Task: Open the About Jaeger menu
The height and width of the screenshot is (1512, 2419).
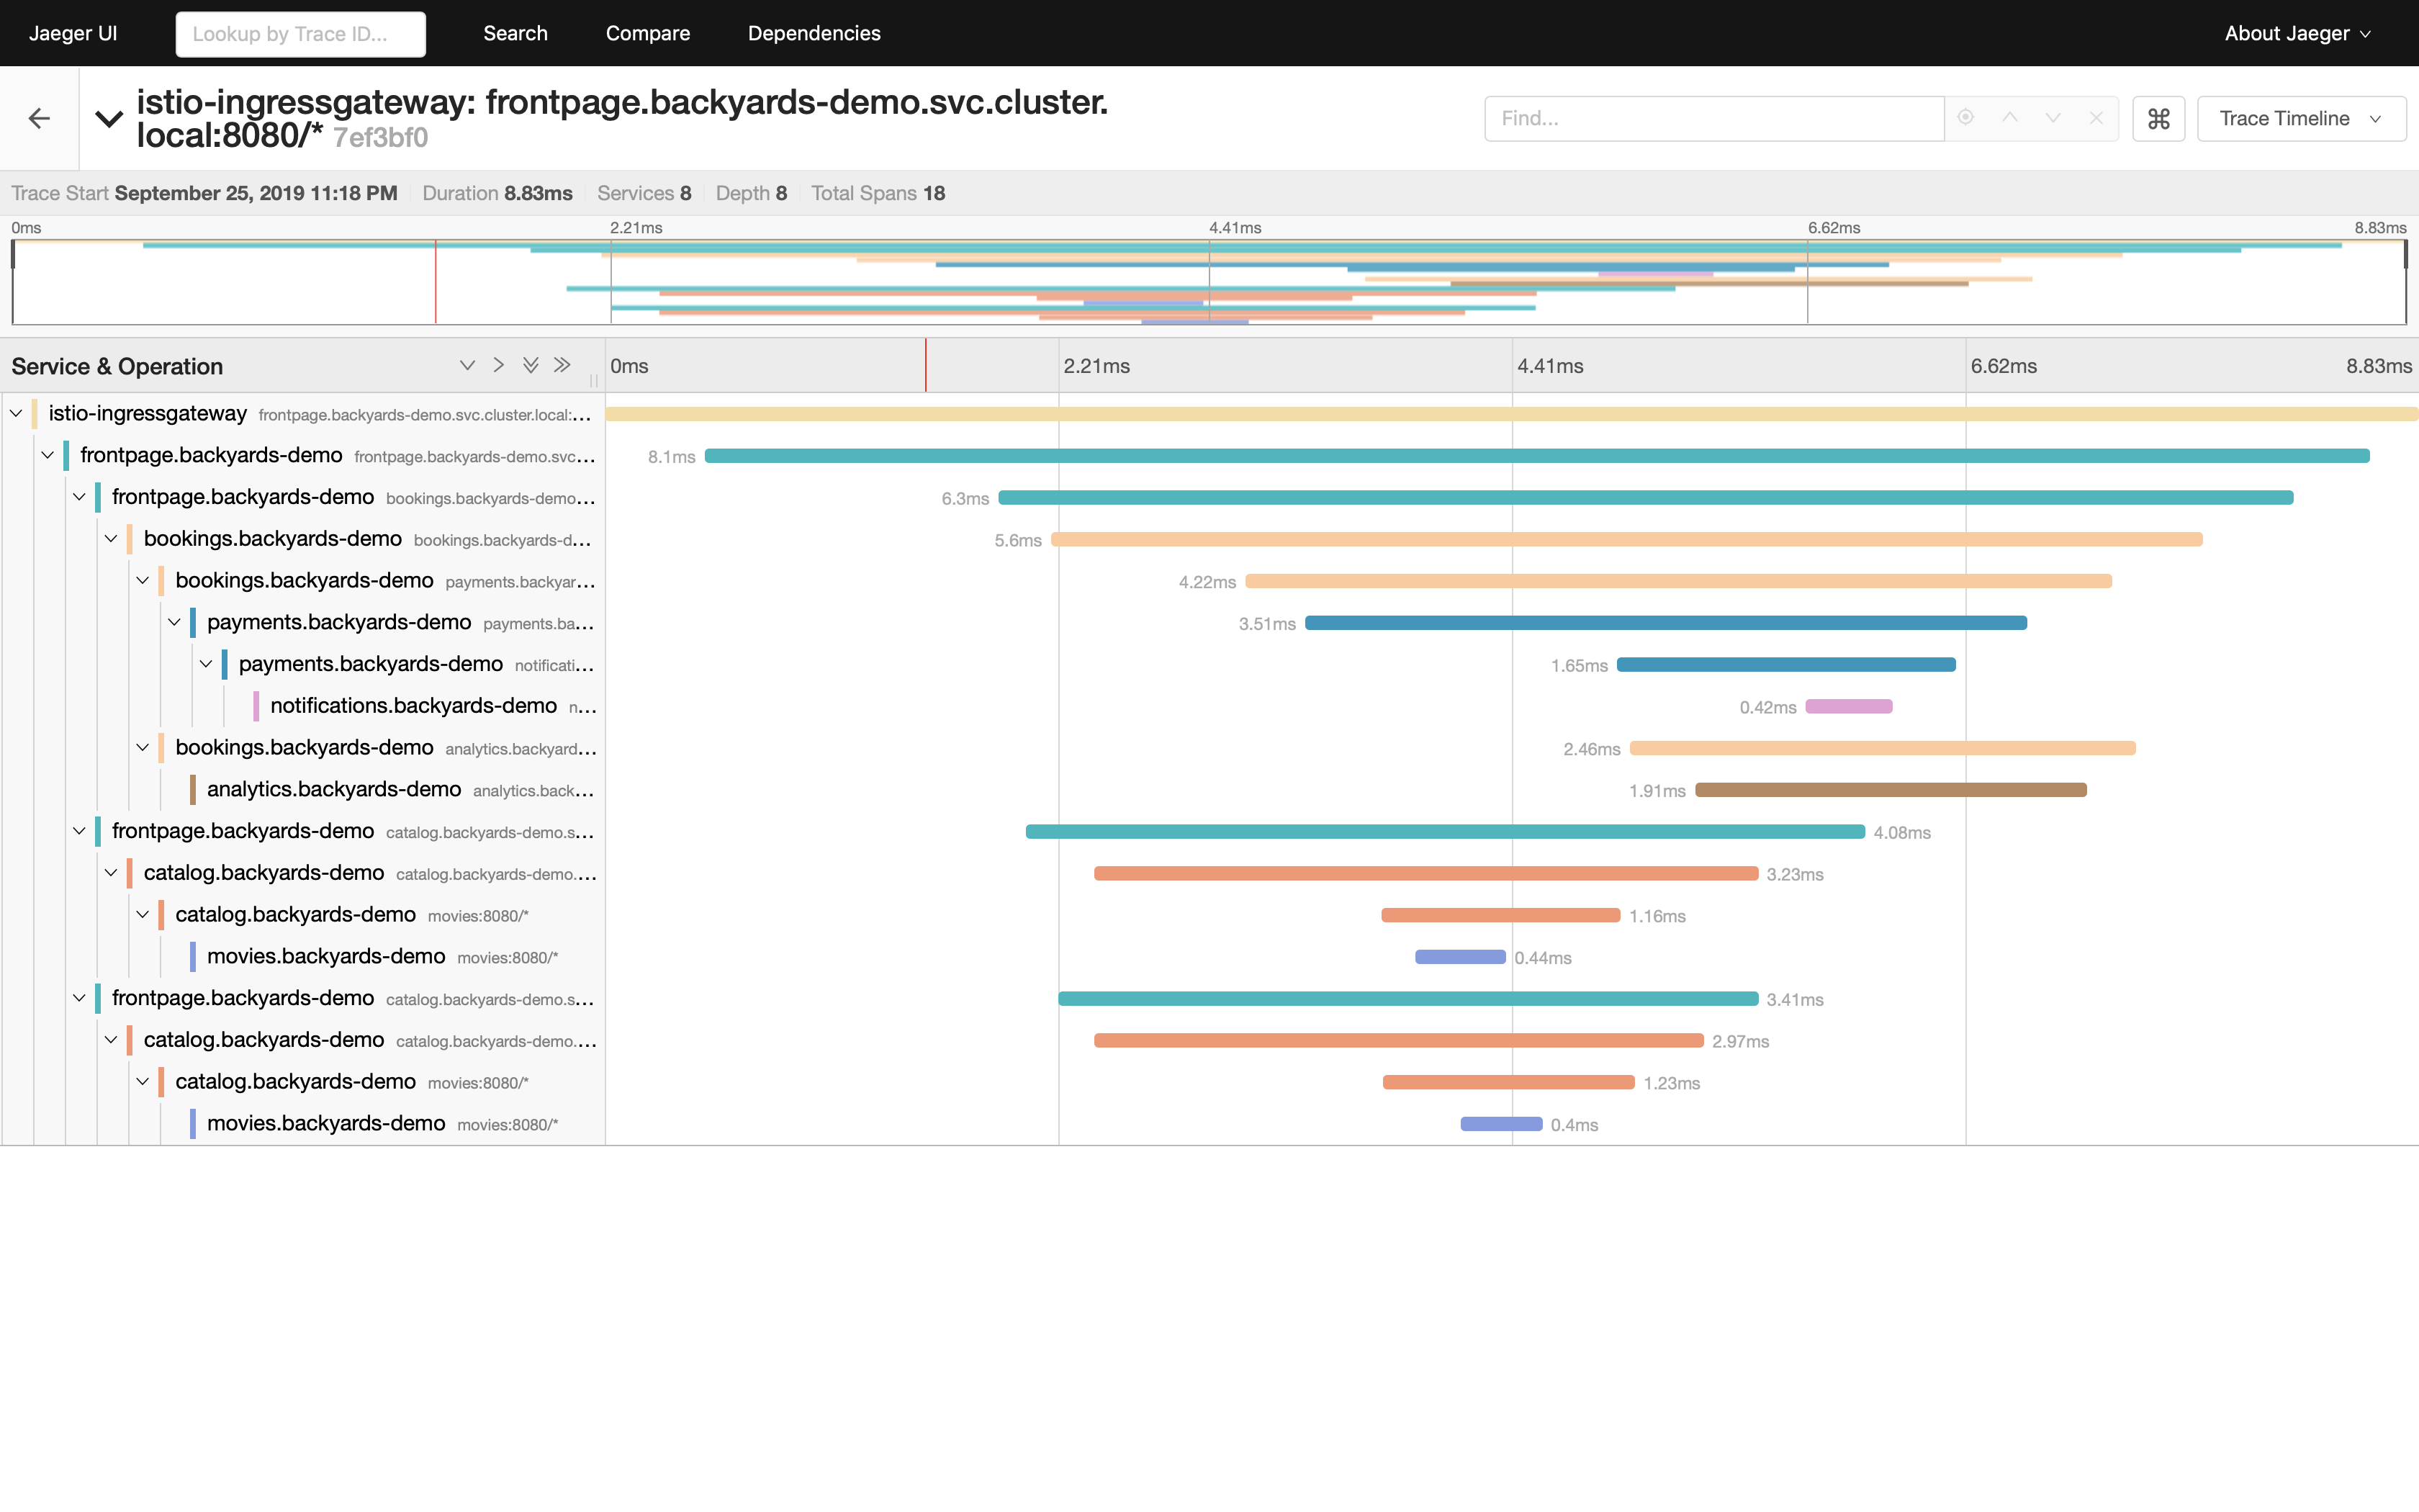Action: pyautogui.click(x=2297, y=33)
